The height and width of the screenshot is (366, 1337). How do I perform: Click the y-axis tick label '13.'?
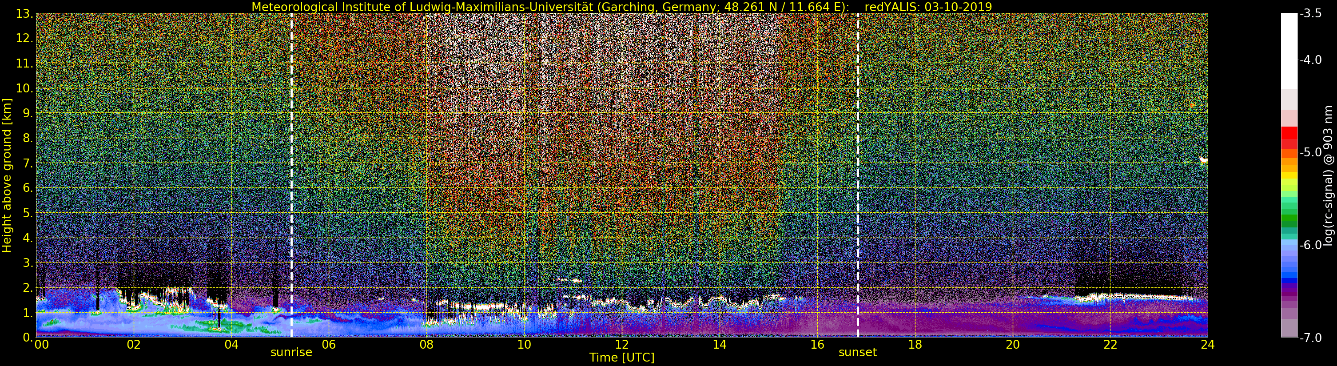tap(24, 13)
